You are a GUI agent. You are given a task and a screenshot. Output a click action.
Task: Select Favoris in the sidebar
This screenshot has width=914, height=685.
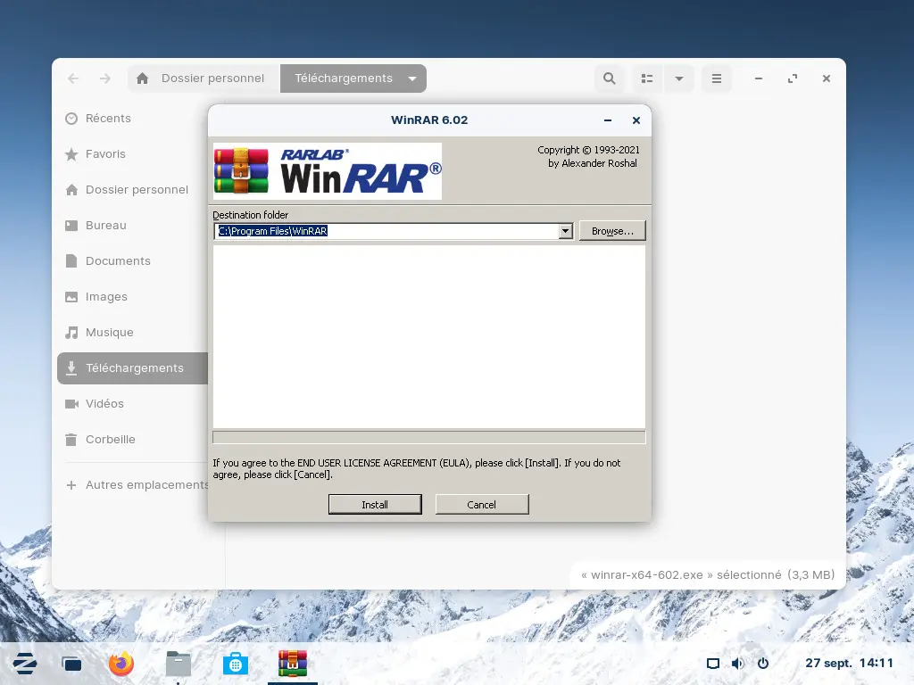click(x=105, y=154)
